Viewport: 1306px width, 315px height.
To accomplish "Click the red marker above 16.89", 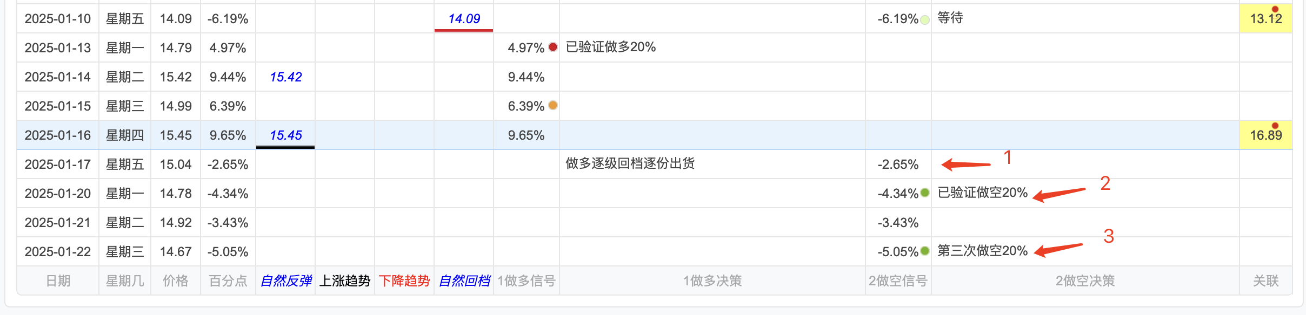I will click(x=1275, y=126).
